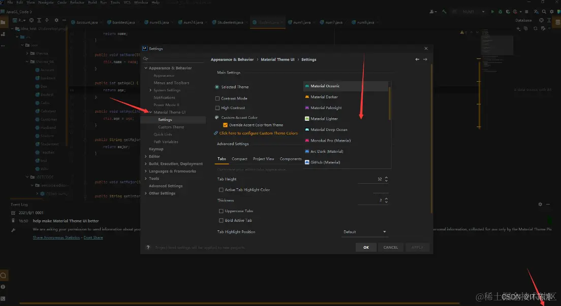The height and width of the screenshot is (306, 561).
Task: Enable High Contrast checkbox
Action: [x=217, y=108]
